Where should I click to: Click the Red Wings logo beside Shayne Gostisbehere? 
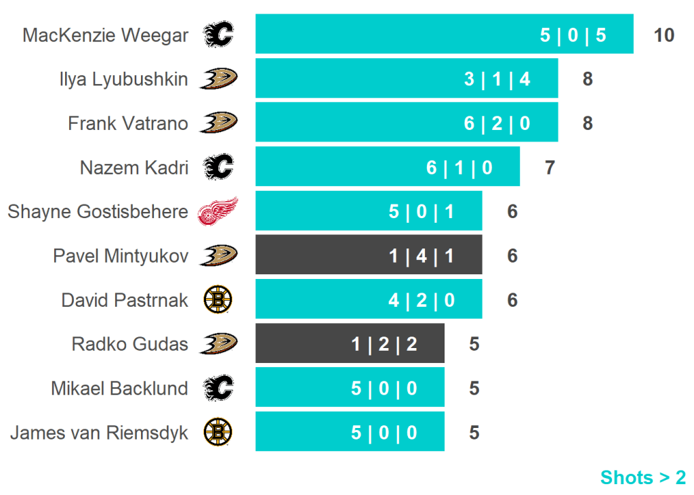click(218, 211)
